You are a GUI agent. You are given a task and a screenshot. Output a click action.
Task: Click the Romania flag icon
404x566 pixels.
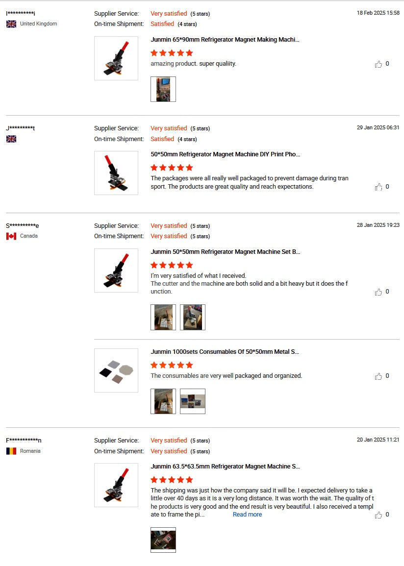coord(11,451)
